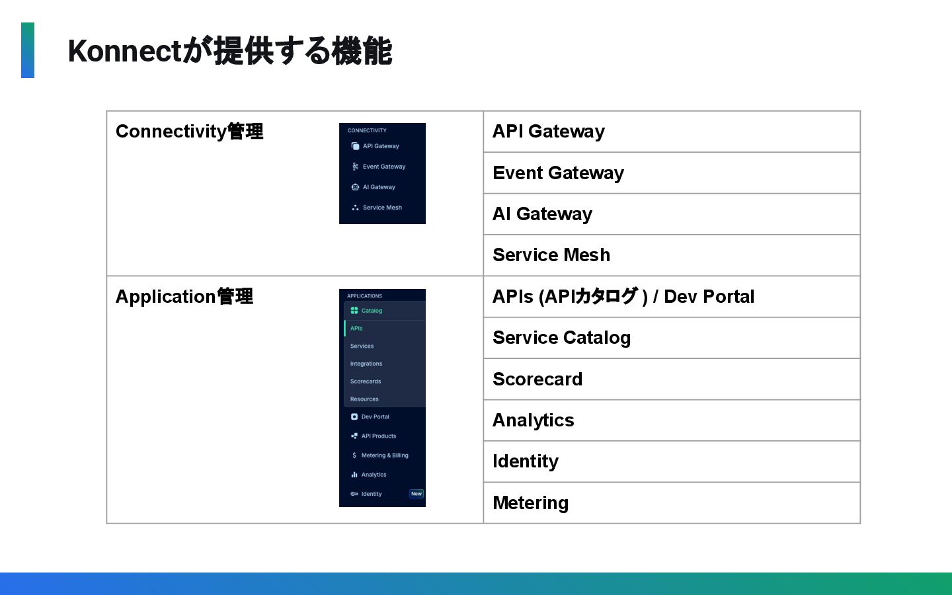
Task: Open API Gateway label in the dark sidebar
Action: coord(381,146)
